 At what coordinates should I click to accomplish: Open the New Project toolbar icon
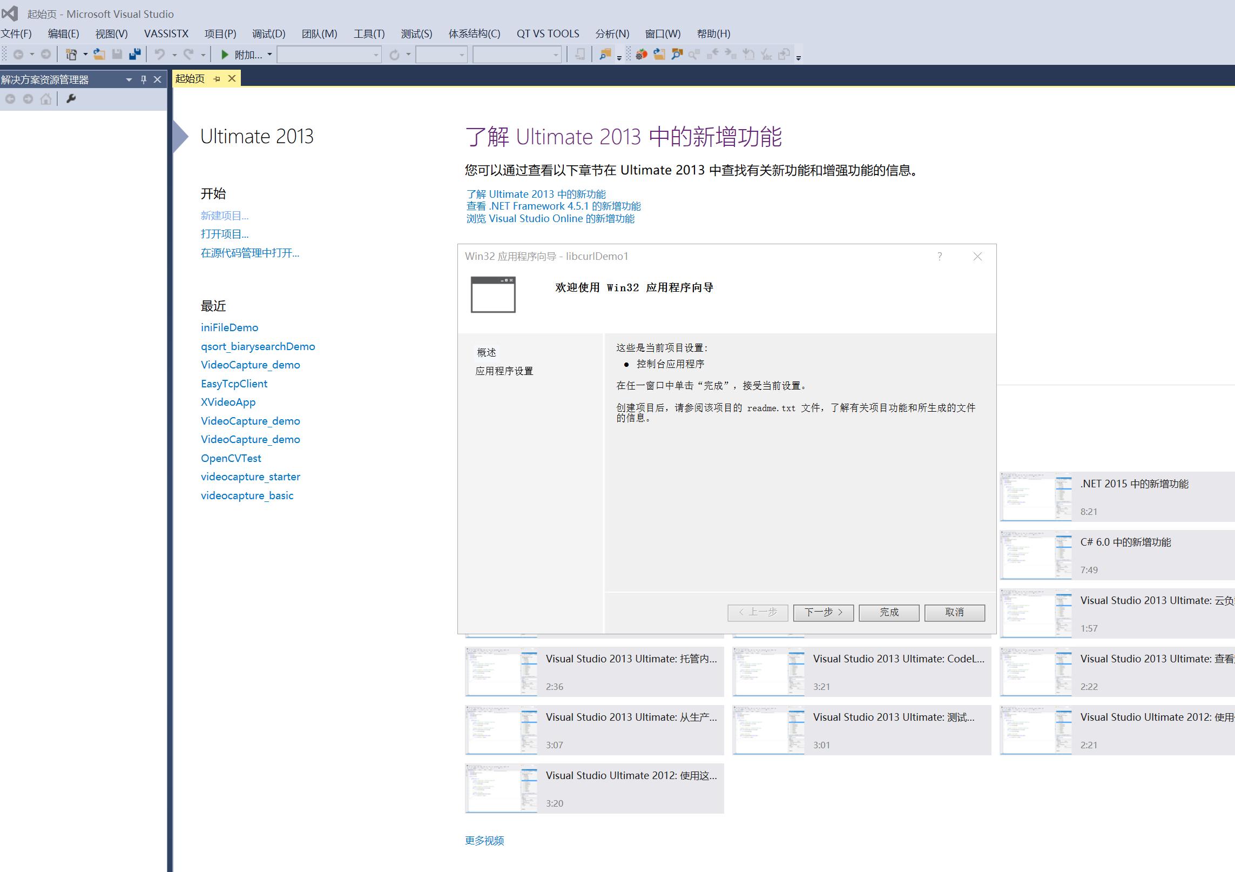71,54
